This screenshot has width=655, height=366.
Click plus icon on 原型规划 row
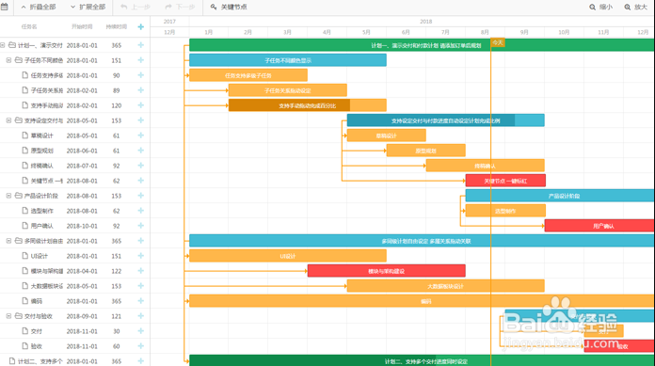(141, 151)
